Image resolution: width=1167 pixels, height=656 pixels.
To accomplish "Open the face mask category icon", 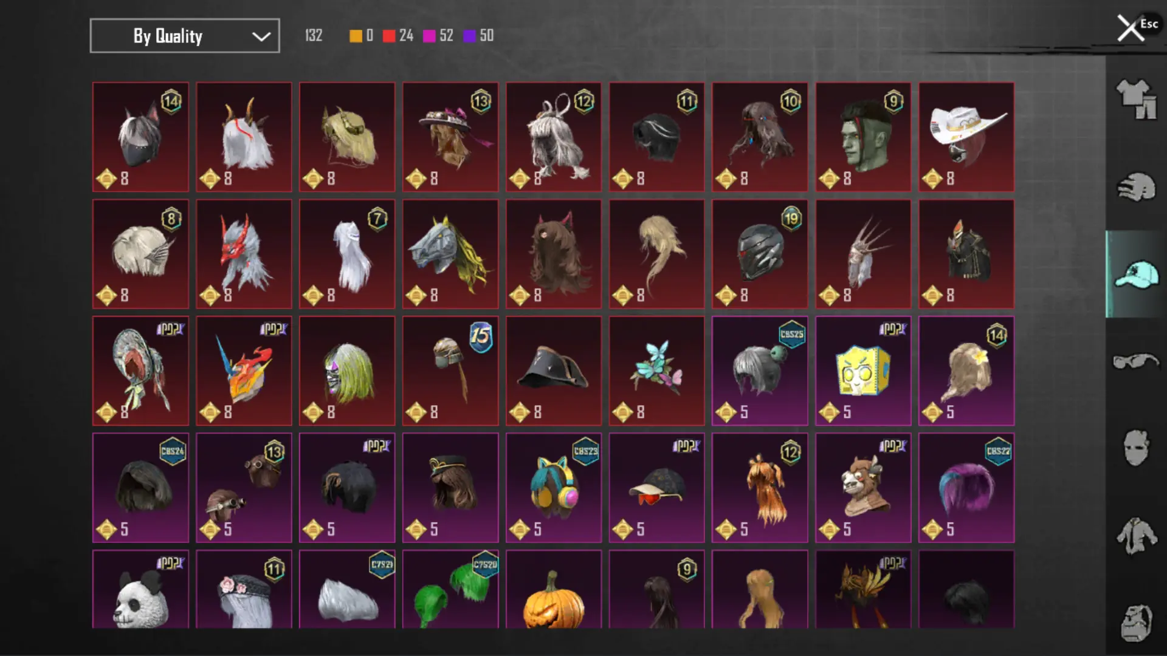I will [x=1135, y=448].
